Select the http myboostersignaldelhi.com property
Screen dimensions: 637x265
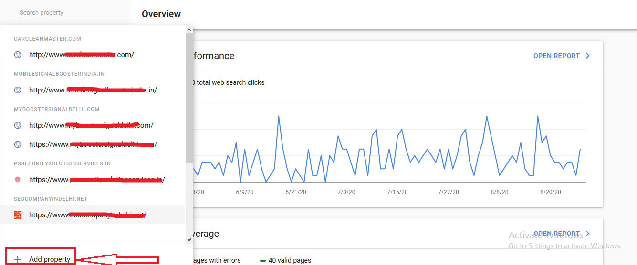93,125
